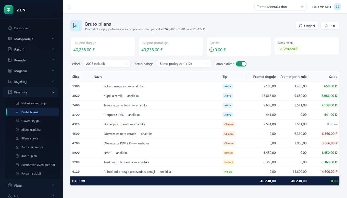Click the Izvještaji bar chart icon
This screenshot has height=198, width=347.
[x=10, y=82]
